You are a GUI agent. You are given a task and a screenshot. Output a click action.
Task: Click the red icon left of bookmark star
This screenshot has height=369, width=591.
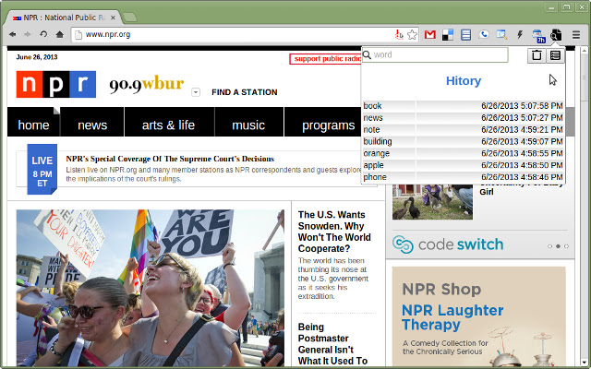coord(399,35)
